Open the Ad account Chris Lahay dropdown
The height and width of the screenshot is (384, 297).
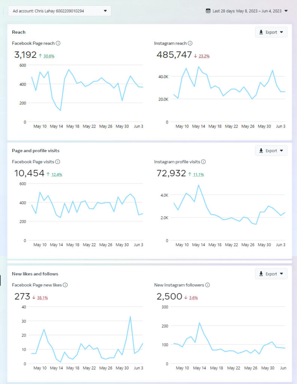pyautogui.click(x=60, y=11)
